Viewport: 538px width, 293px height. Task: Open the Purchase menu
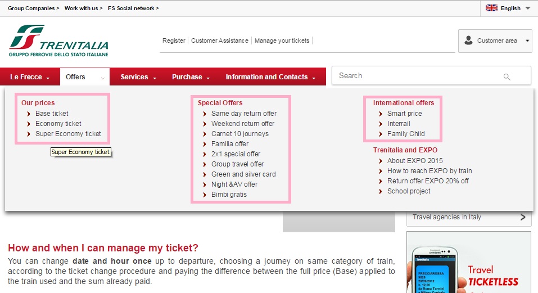pyautogui.click(x=191, y=77)
